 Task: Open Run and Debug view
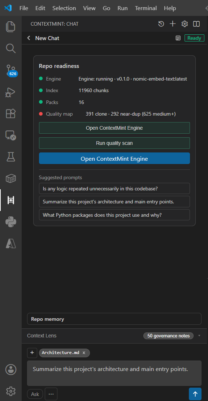11,92
